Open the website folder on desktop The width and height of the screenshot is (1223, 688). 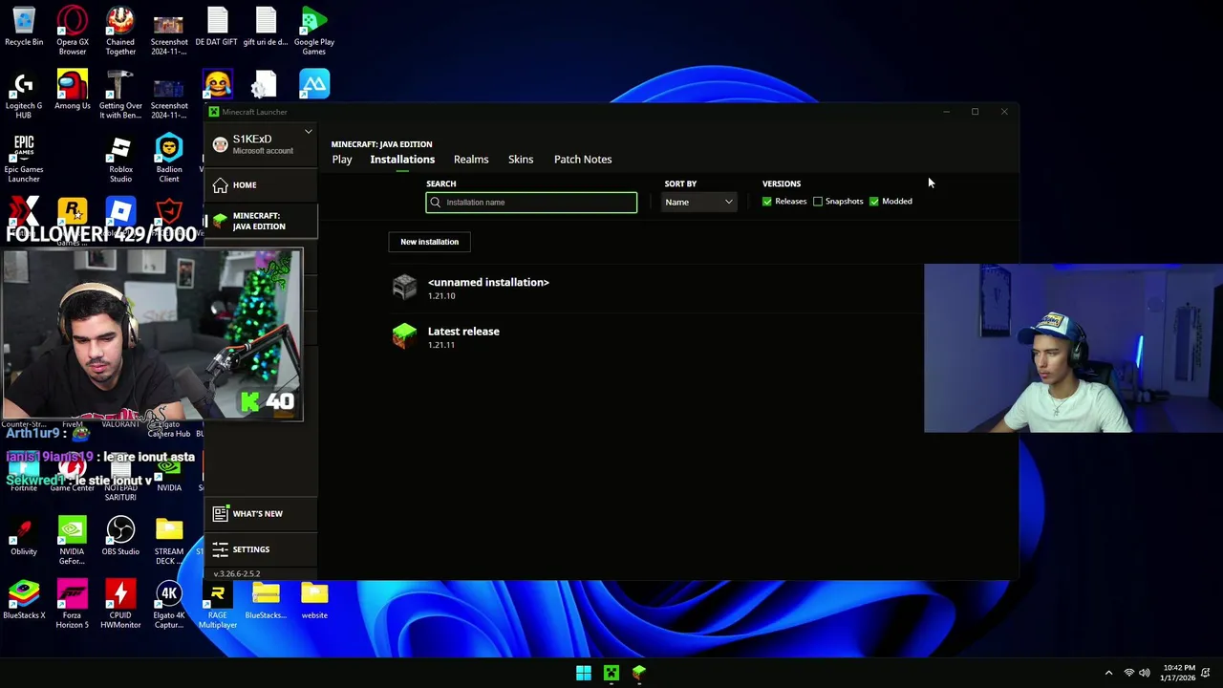(x=314, y=600)
